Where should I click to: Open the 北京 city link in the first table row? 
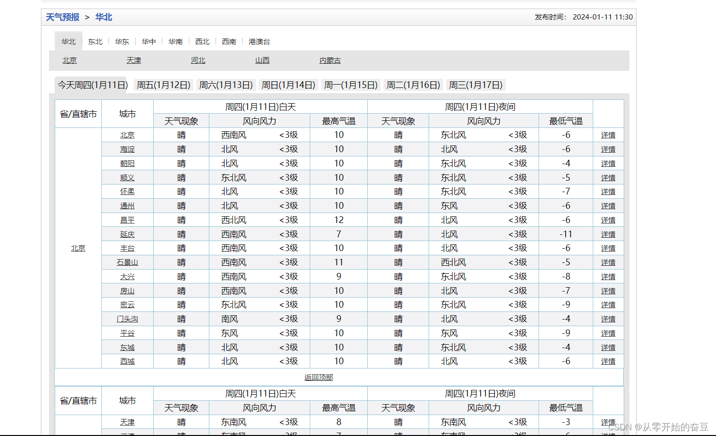coord(127,135)
